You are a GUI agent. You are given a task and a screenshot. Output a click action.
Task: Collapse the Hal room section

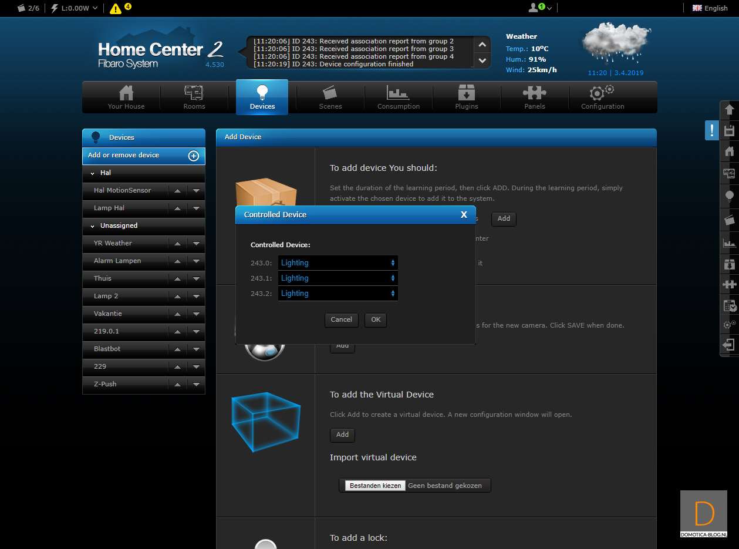[93, 173]
